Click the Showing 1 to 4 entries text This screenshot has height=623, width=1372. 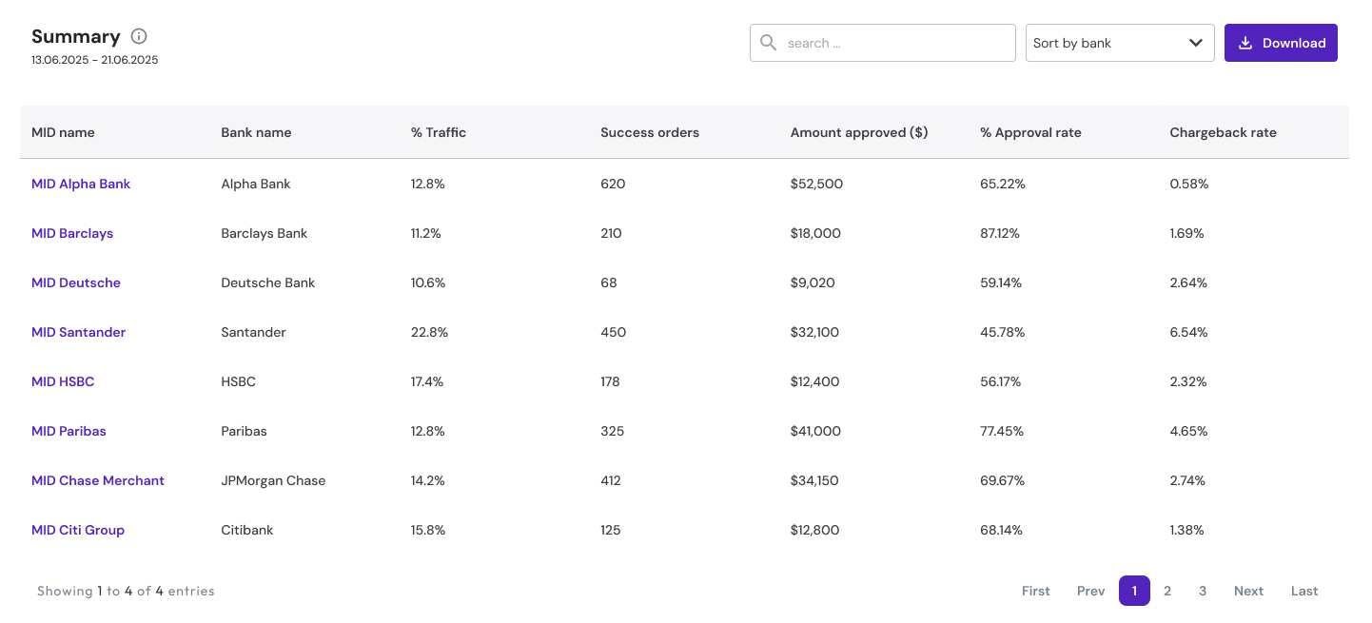pyautogui.click(x=126, y=591)
